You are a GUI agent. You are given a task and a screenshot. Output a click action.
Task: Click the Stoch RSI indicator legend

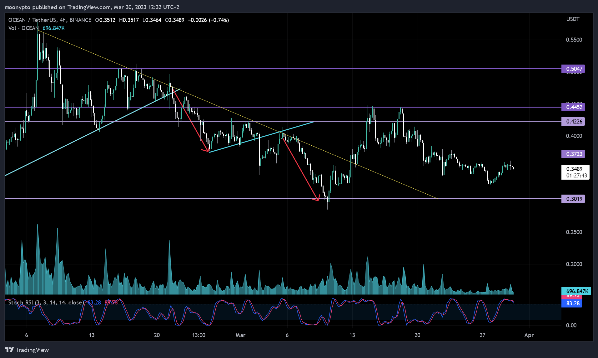pyautogui.click(x=46, y=302)
